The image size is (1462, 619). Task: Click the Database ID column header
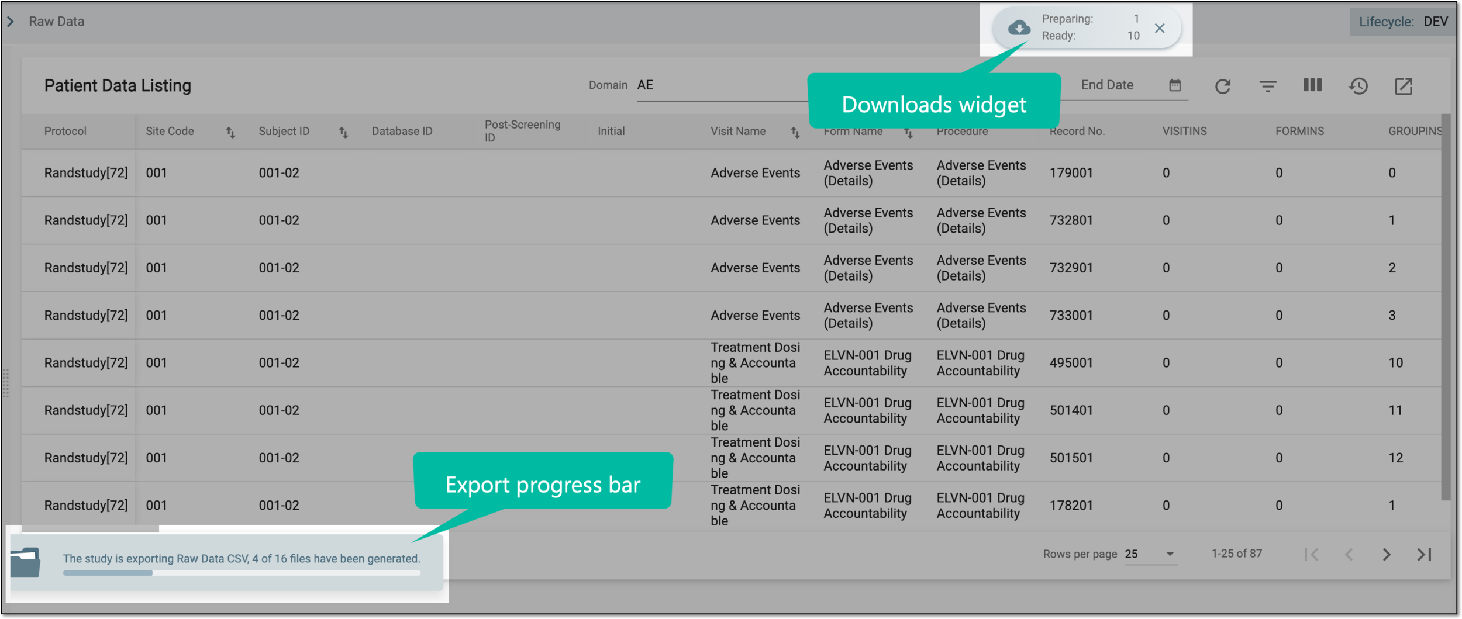[x=402, y=131]
